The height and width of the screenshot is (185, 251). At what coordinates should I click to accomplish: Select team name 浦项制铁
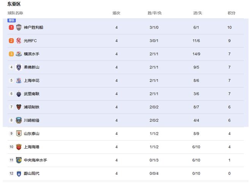[x=32, y=107]
